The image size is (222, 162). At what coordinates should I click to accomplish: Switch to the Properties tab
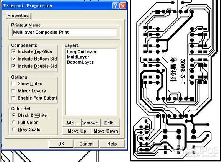coord(18,16)
